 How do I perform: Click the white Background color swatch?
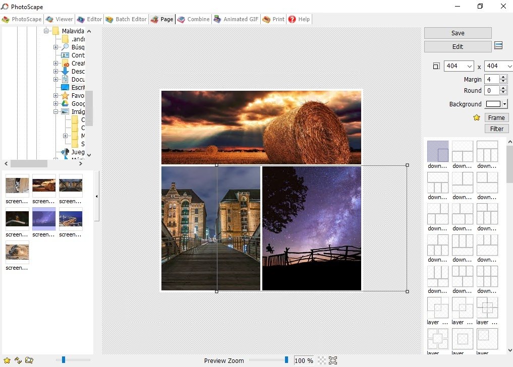pos(493,104)
